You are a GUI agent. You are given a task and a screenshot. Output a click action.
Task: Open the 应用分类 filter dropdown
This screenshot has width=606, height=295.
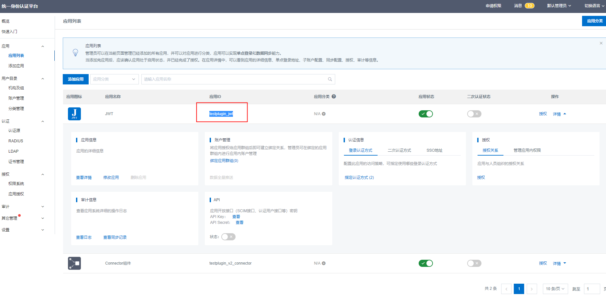114,79
